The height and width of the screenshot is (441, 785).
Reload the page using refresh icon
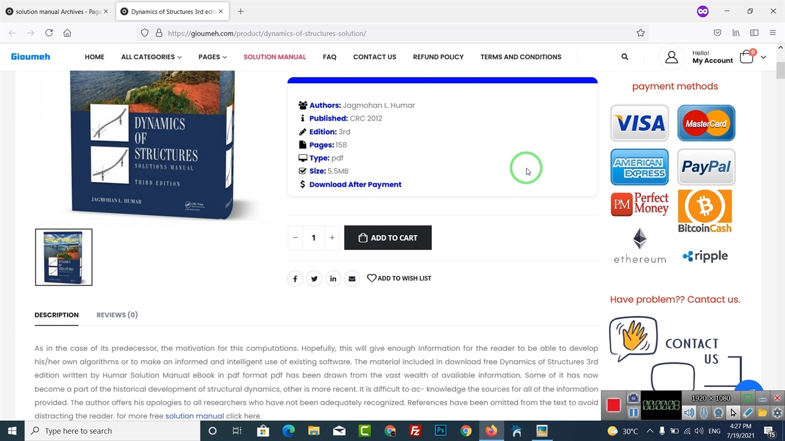pyautogui.click(x=49, y=33)
